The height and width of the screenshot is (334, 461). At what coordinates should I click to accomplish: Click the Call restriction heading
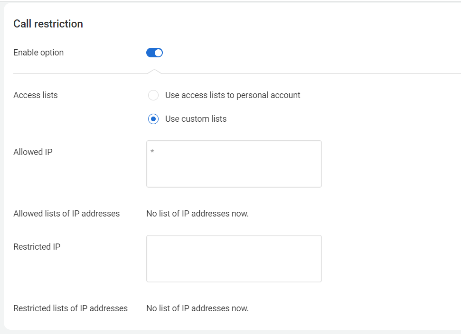coord(48,24)
